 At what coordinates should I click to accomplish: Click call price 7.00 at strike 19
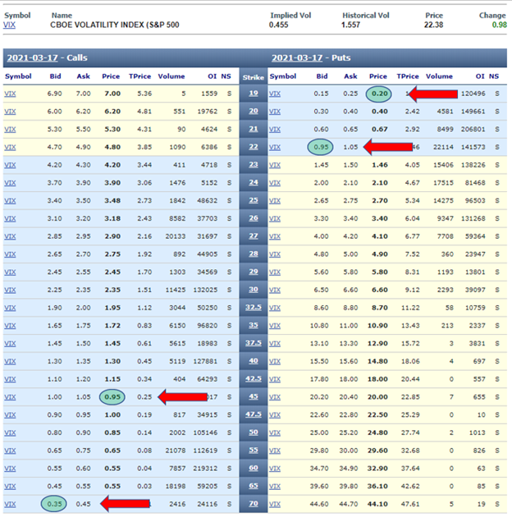tap(112, 94)
